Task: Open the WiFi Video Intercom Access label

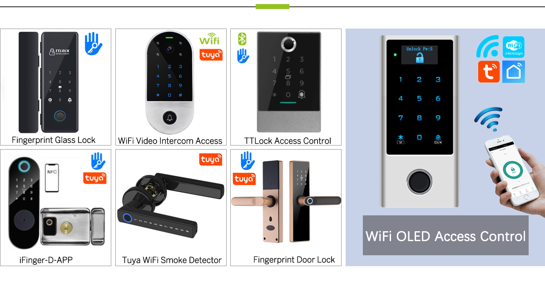Action: click(x=170, y=141)
